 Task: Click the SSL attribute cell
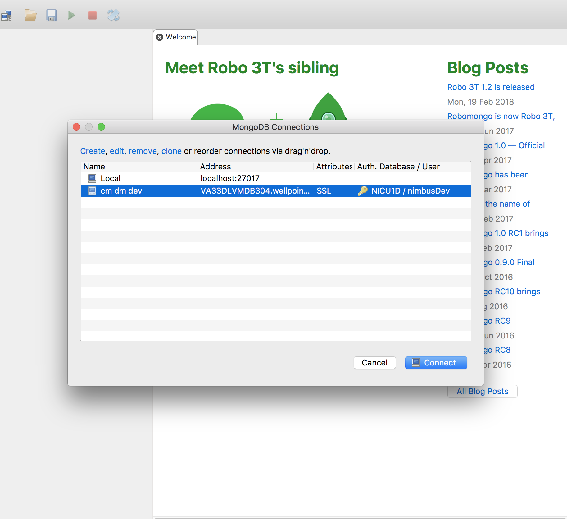(x=324, y=191)
